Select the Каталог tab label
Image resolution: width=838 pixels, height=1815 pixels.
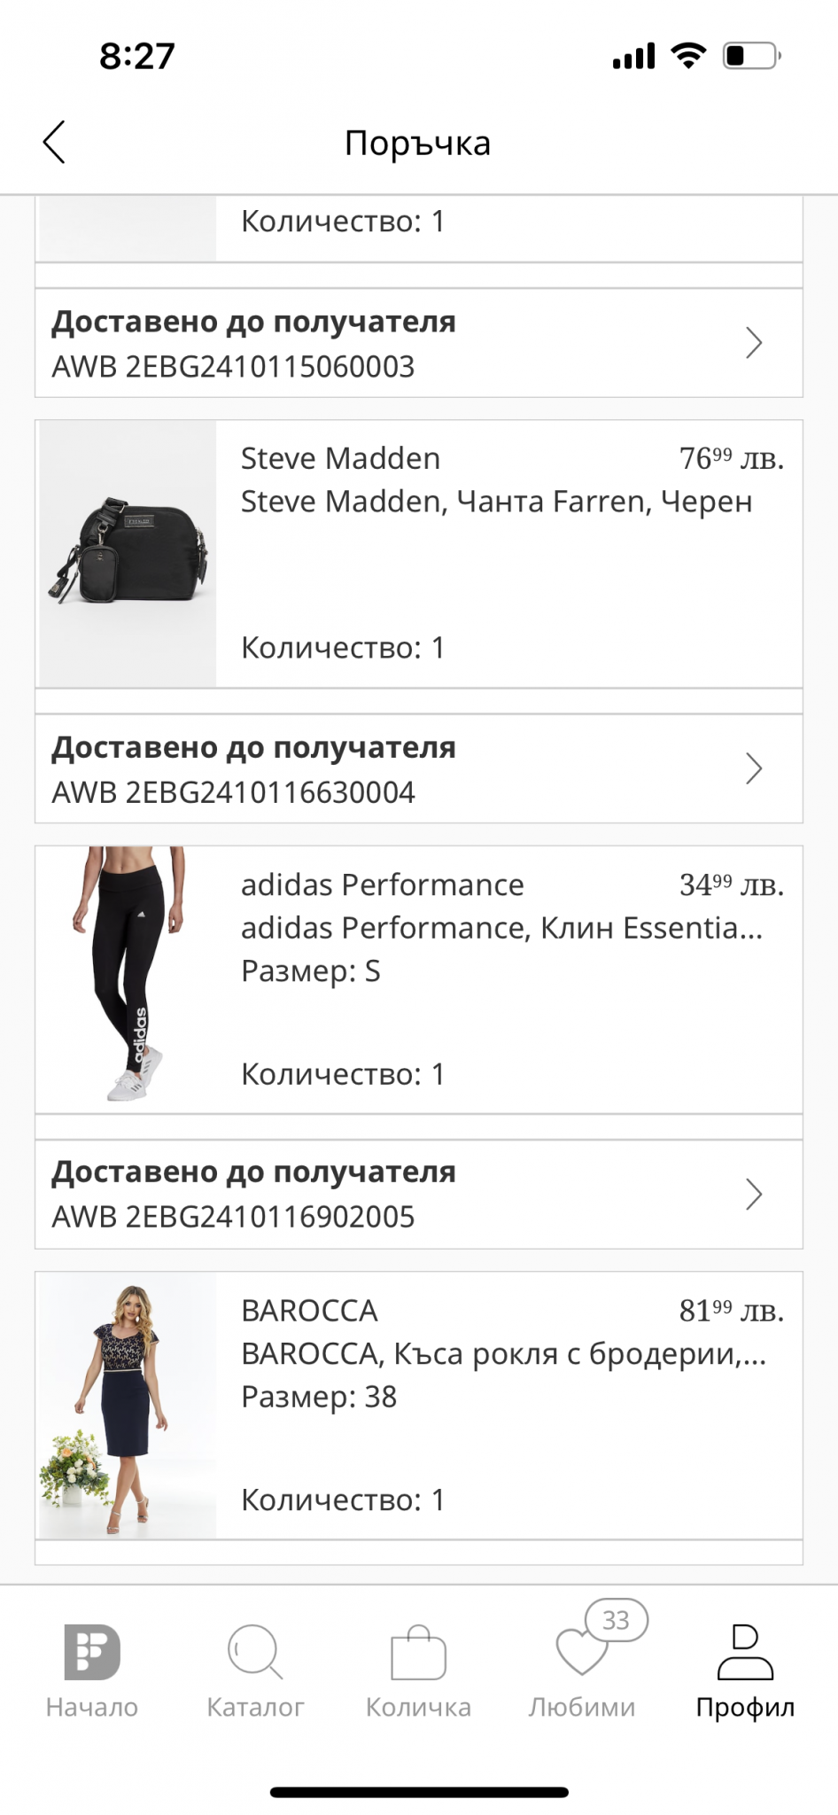pyautogui.click(x=255, y=1707)
